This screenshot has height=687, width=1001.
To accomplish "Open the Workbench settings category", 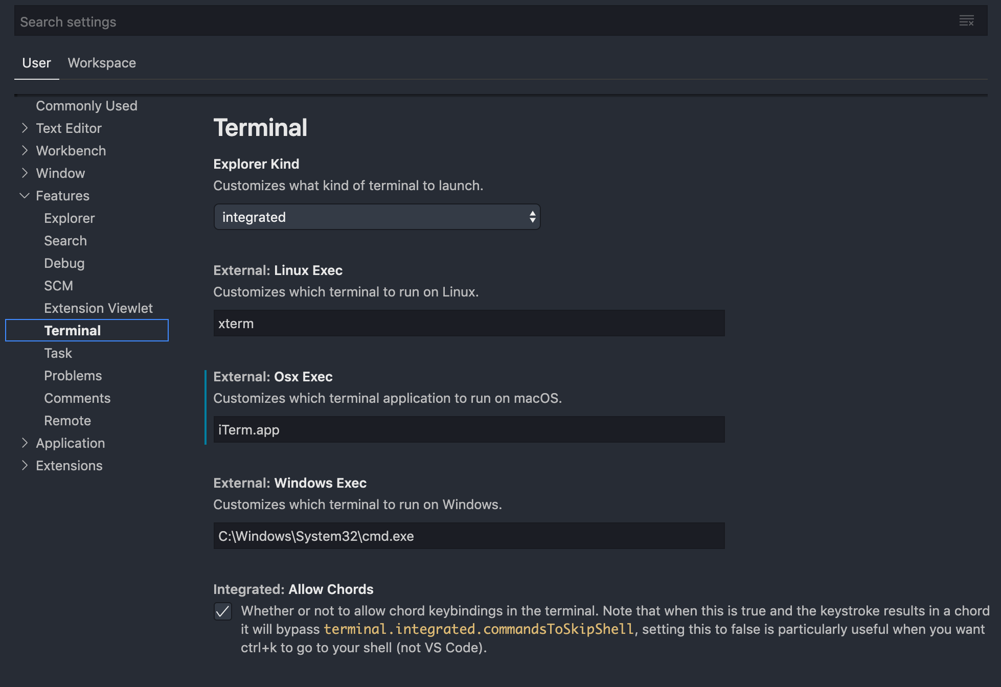I will click(71, 151).
